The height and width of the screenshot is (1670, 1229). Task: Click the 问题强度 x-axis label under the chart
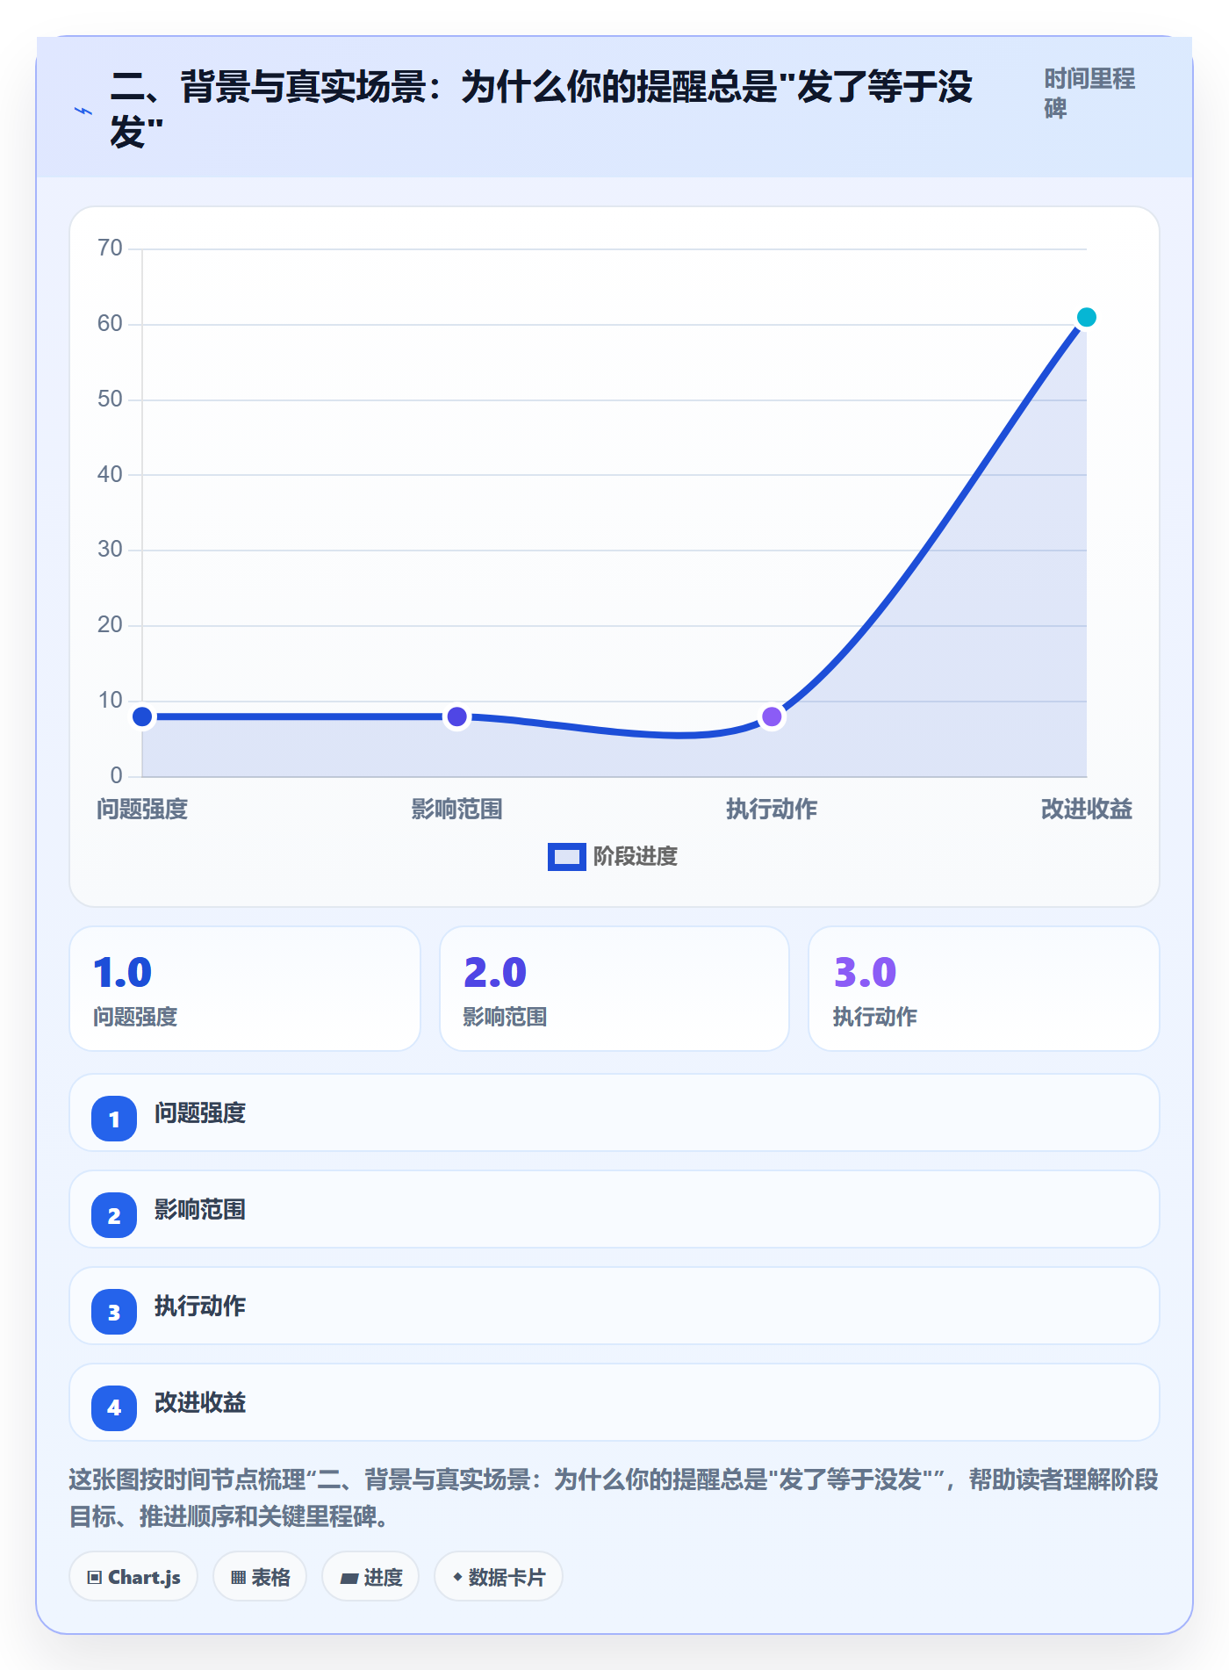tap(142, 809)
